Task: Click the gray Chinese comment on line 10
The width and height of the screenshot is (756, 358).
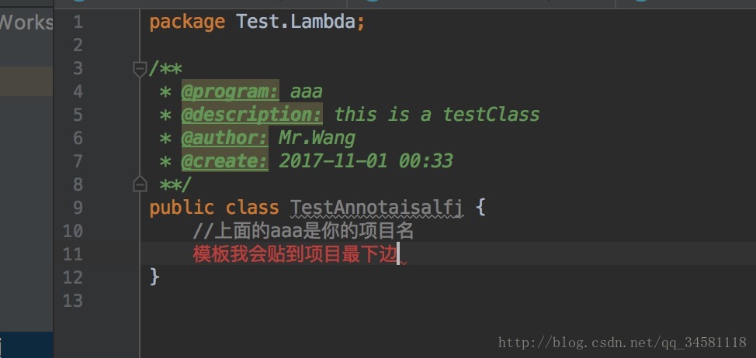Action: tap(303, 231)
